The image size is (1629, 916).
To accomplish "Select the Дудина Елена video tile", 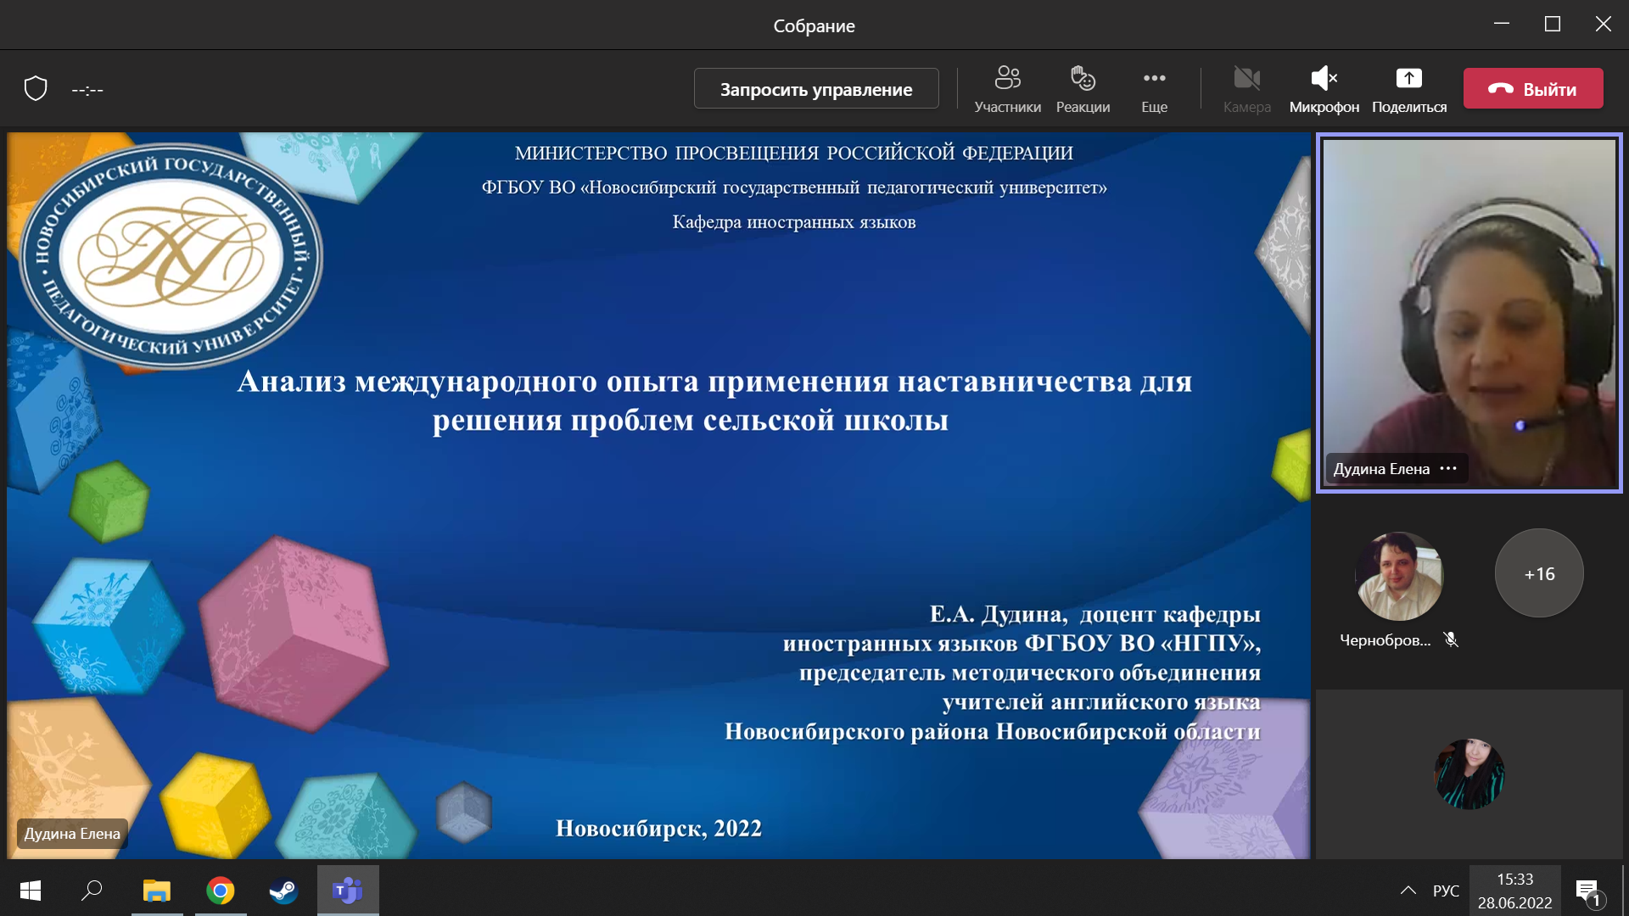I will click(1469, 312).
